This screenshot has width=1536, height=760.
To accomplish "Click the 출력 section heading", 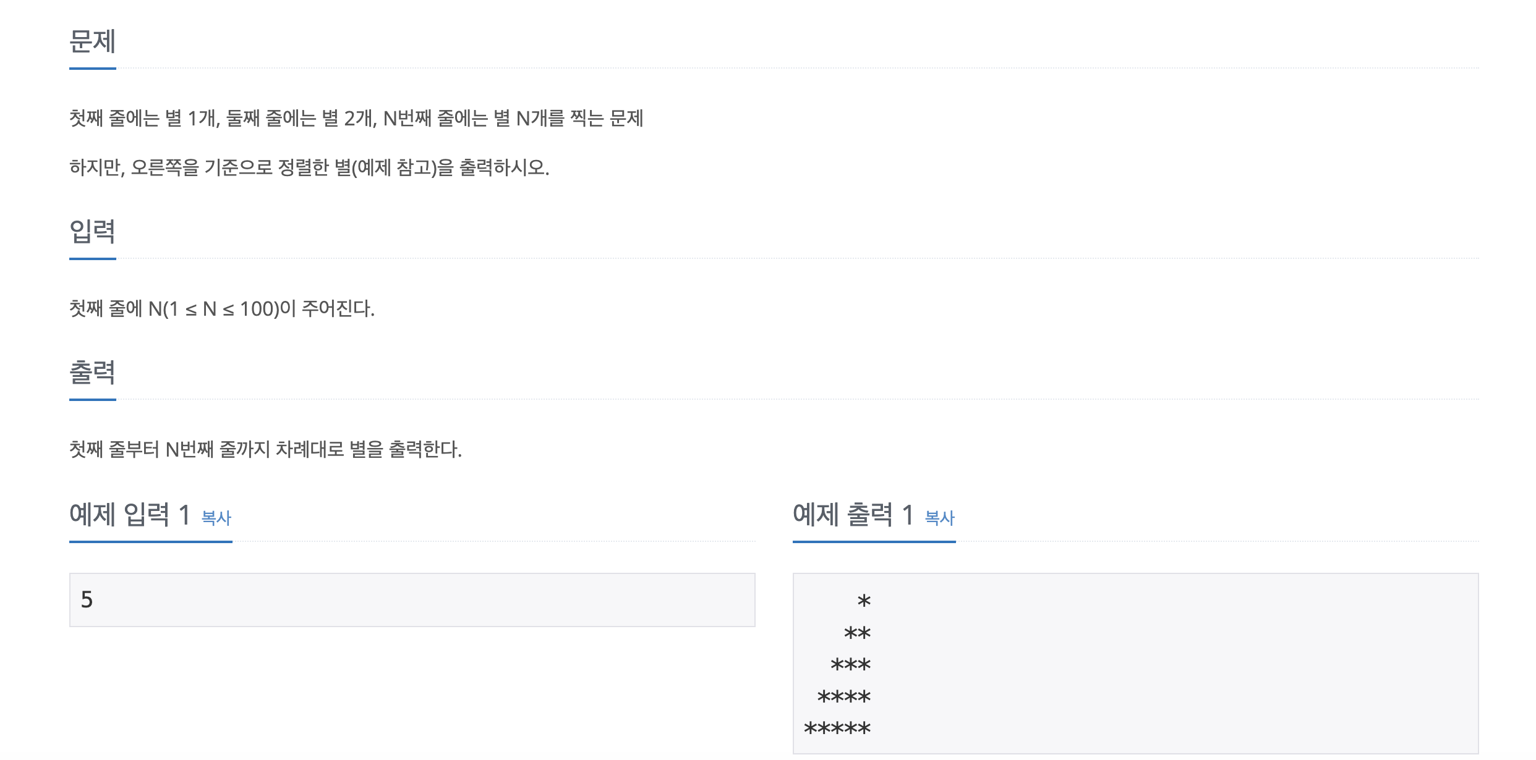I will tap(93, 373).
